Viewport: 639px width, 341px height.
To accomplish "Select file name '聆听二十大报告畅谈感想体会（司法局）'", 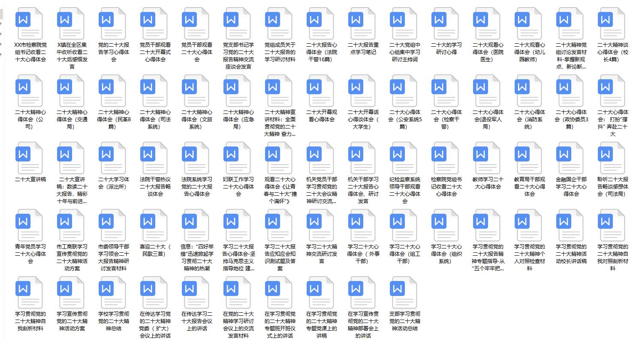I will click(612, 186).
